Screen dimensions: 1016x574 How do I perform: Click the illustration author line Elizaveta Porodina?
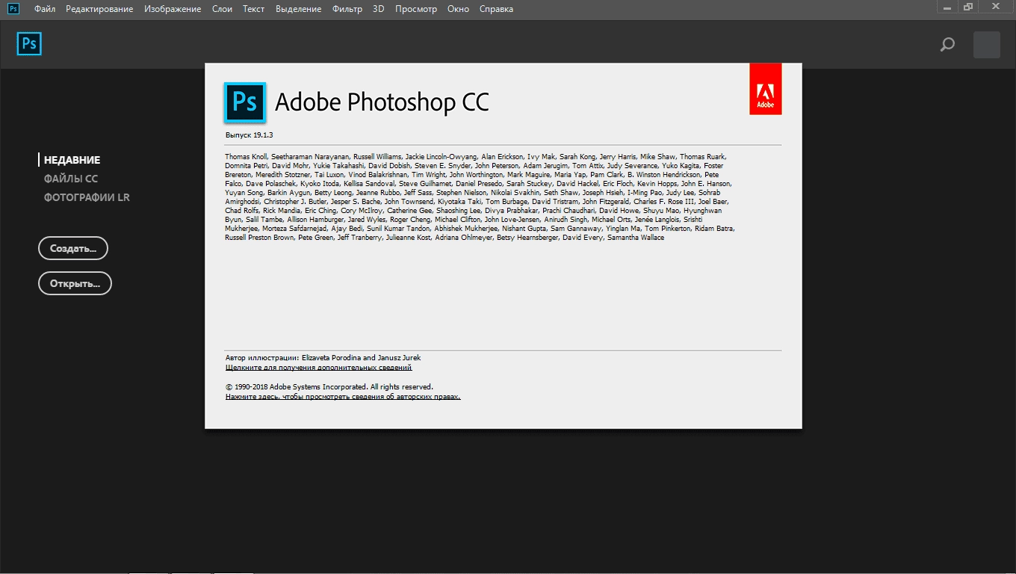pyautogui.click(x=323, y=358)
